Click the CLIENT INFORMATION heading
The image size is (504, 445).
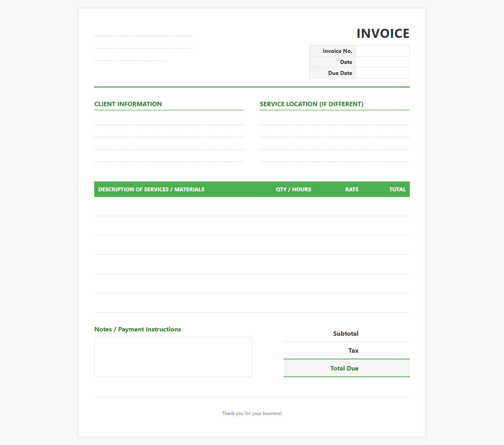(x=128, y=104)
